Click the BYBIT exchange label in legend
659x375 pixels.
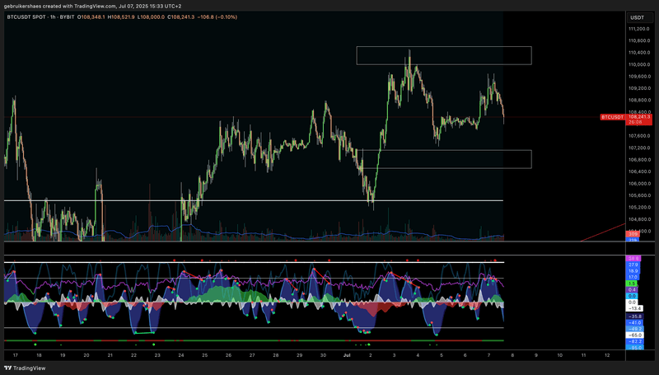[x=68, y=17]
